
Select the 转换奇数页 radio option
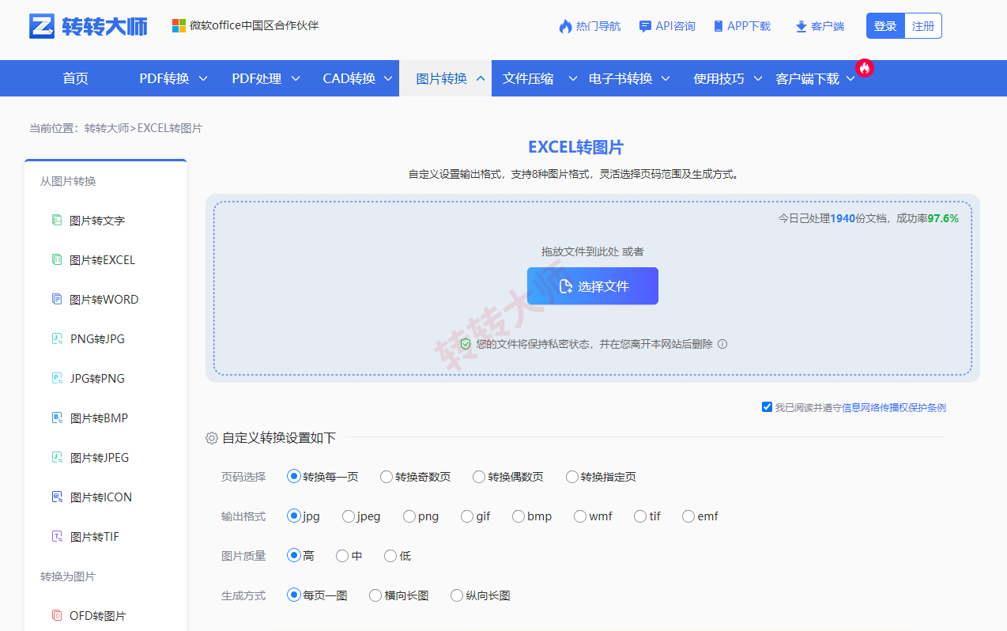click(x=387, y=477)
